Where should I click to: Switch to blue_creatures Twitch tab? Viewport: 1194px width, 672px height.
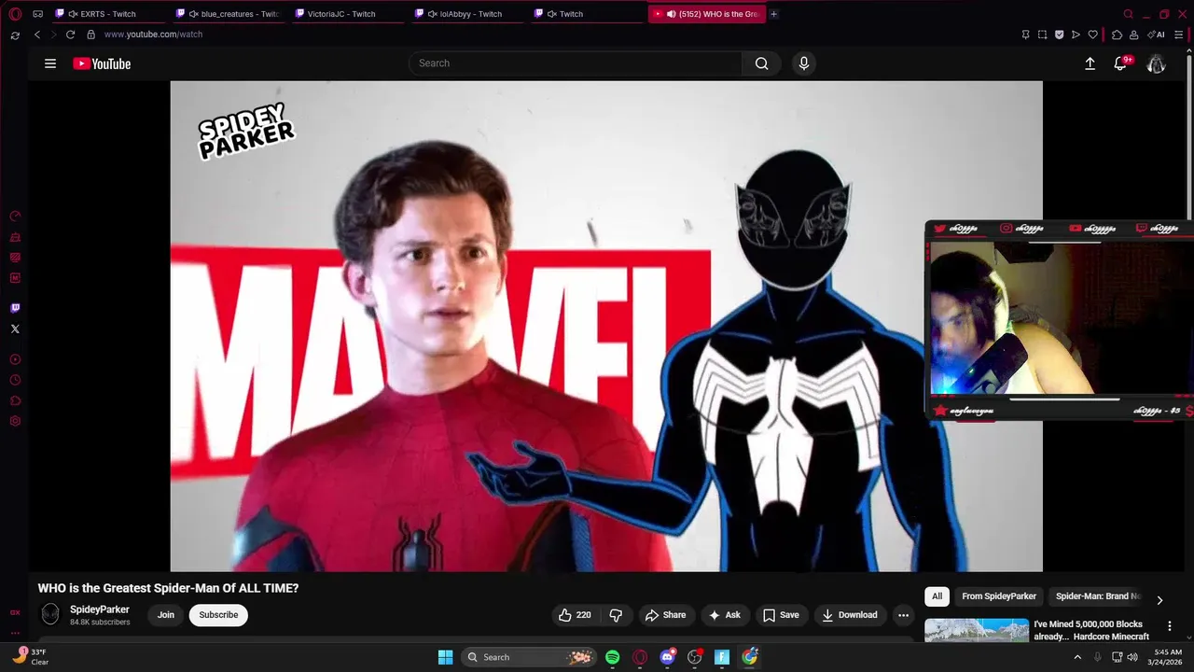[228, 14]
